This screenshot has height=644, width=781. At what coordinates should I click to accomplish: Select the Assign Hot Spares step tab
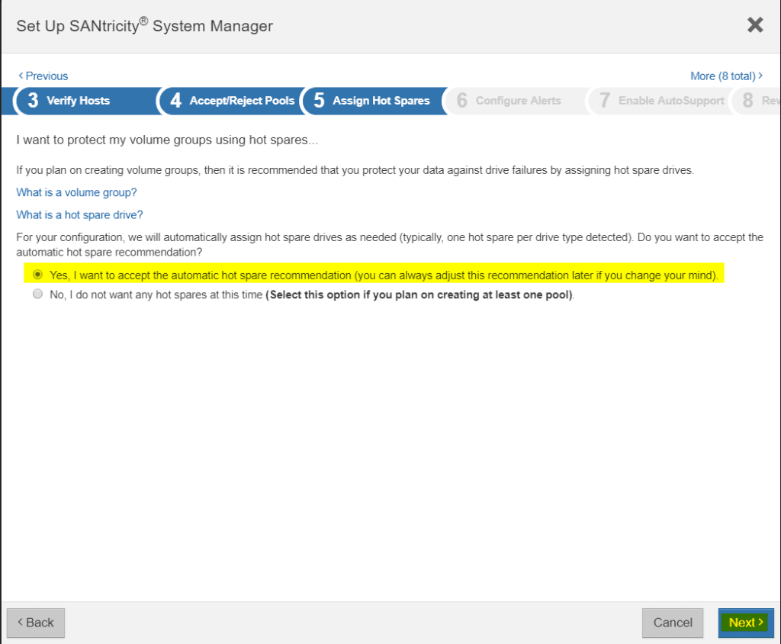(x=381, y=100)
